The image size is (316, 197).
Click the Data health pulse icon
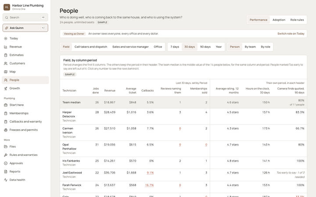(6, 180)
